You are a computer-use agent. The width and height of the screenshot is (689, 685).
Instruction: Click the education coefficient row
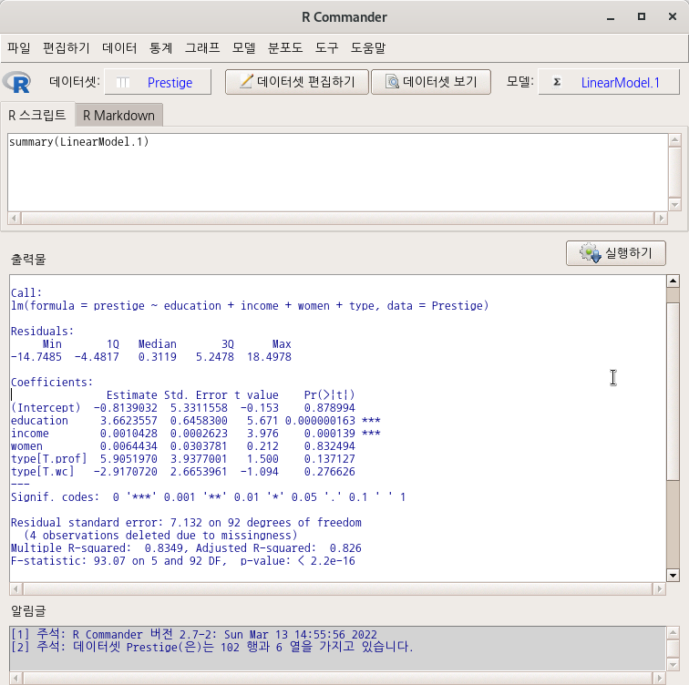(x=196, y=421)
